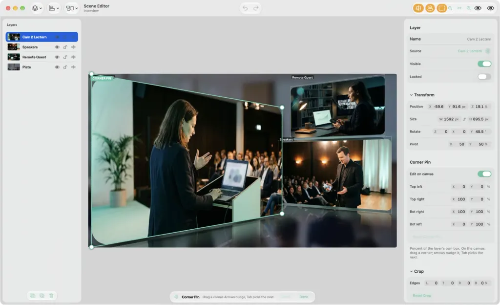Select the Plate layer row

click(x=42, y=67)
